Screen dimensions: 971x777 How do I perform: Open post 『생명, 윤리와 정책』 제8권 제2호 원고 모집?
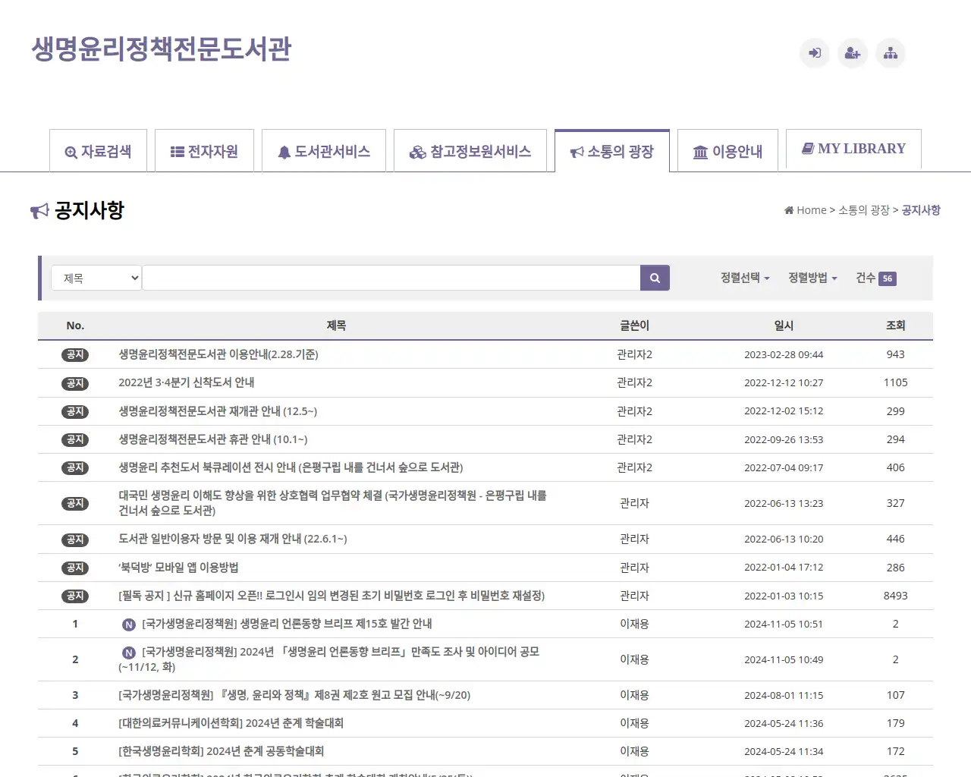tap(294, 695)
